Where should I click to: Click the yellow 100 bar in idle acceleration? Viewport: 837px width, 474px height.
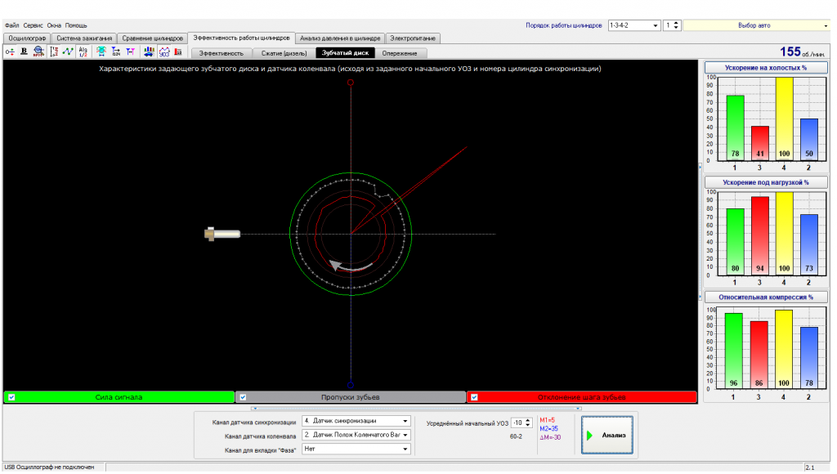pos(784,119)
